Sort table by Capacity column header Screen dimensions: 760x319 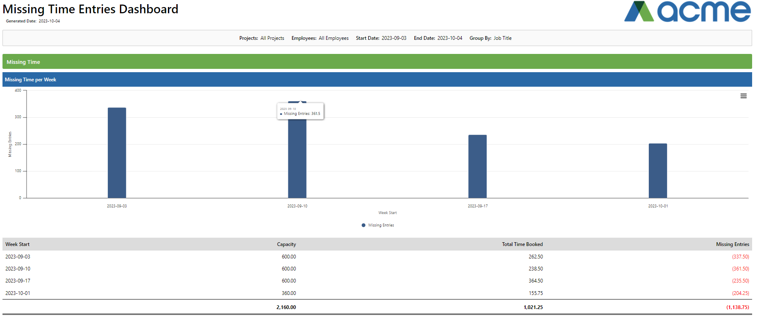[286, 244]
